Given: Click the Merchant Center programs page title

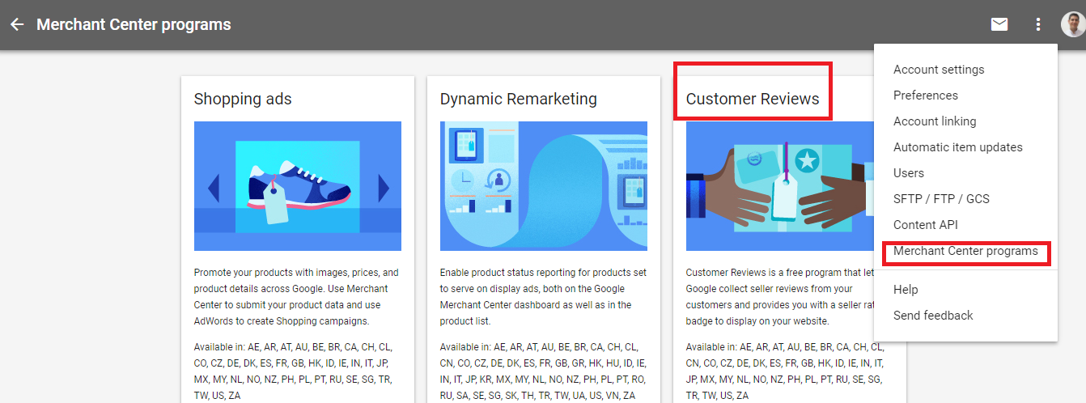Looking at the screenshot, I should [x=134, y=24].
